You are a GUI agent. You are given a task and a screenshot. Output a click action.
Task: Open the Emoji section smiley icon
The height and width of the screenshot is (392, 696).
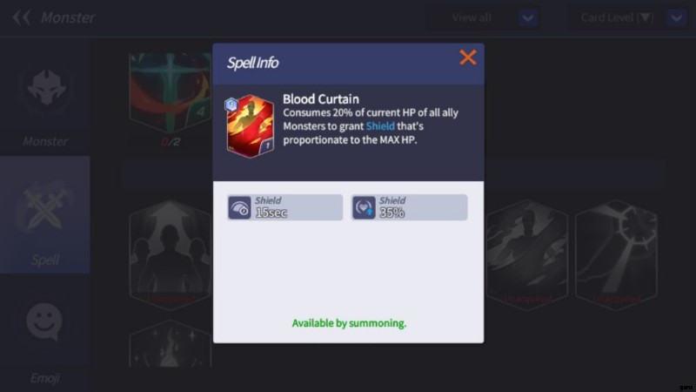(44, 321)
